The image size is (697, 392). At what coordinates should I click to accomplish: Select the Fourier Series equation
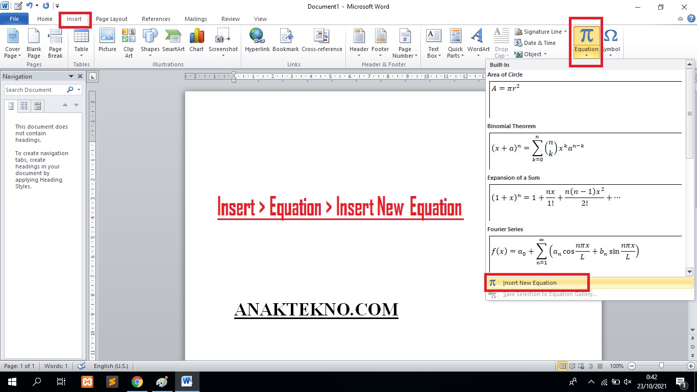pos(584,253)
